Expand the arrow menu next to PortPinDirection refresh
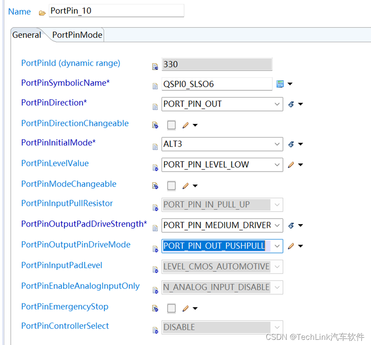The height and width of the screenshot is (345, 371). [300, 104]
